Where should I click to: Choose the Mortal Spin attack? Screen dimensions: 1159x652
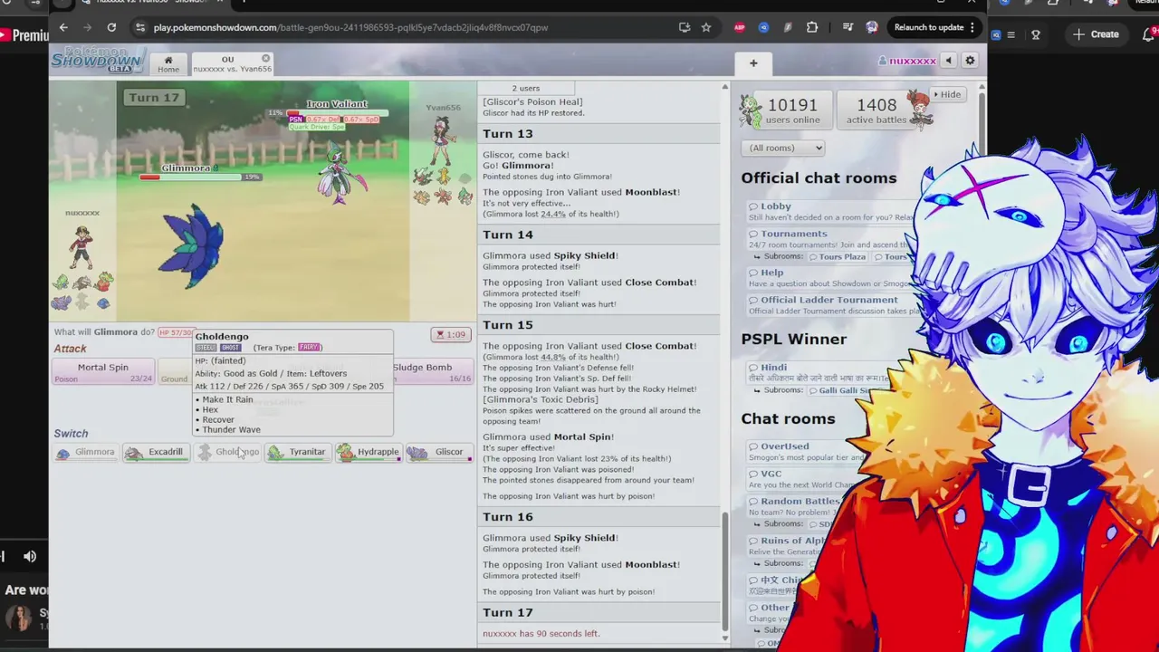click(103, 371)
